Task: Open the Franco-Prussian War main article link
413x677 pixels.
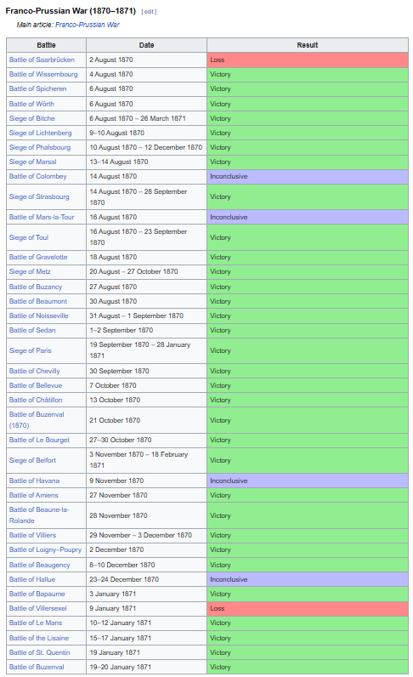Action: tap(88, 25)
